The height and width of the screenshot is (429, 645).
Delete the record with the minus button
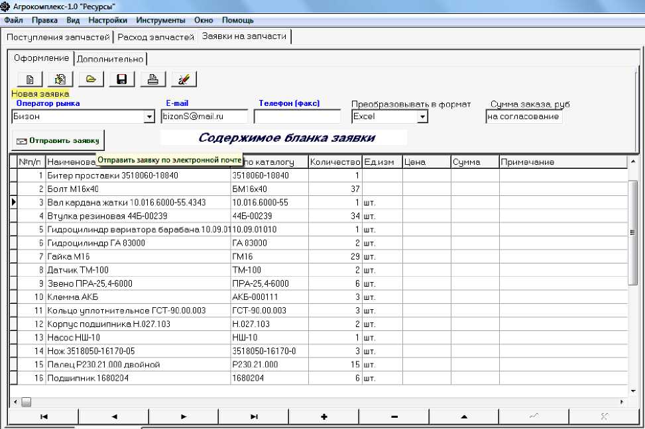[x=394, y=416]
